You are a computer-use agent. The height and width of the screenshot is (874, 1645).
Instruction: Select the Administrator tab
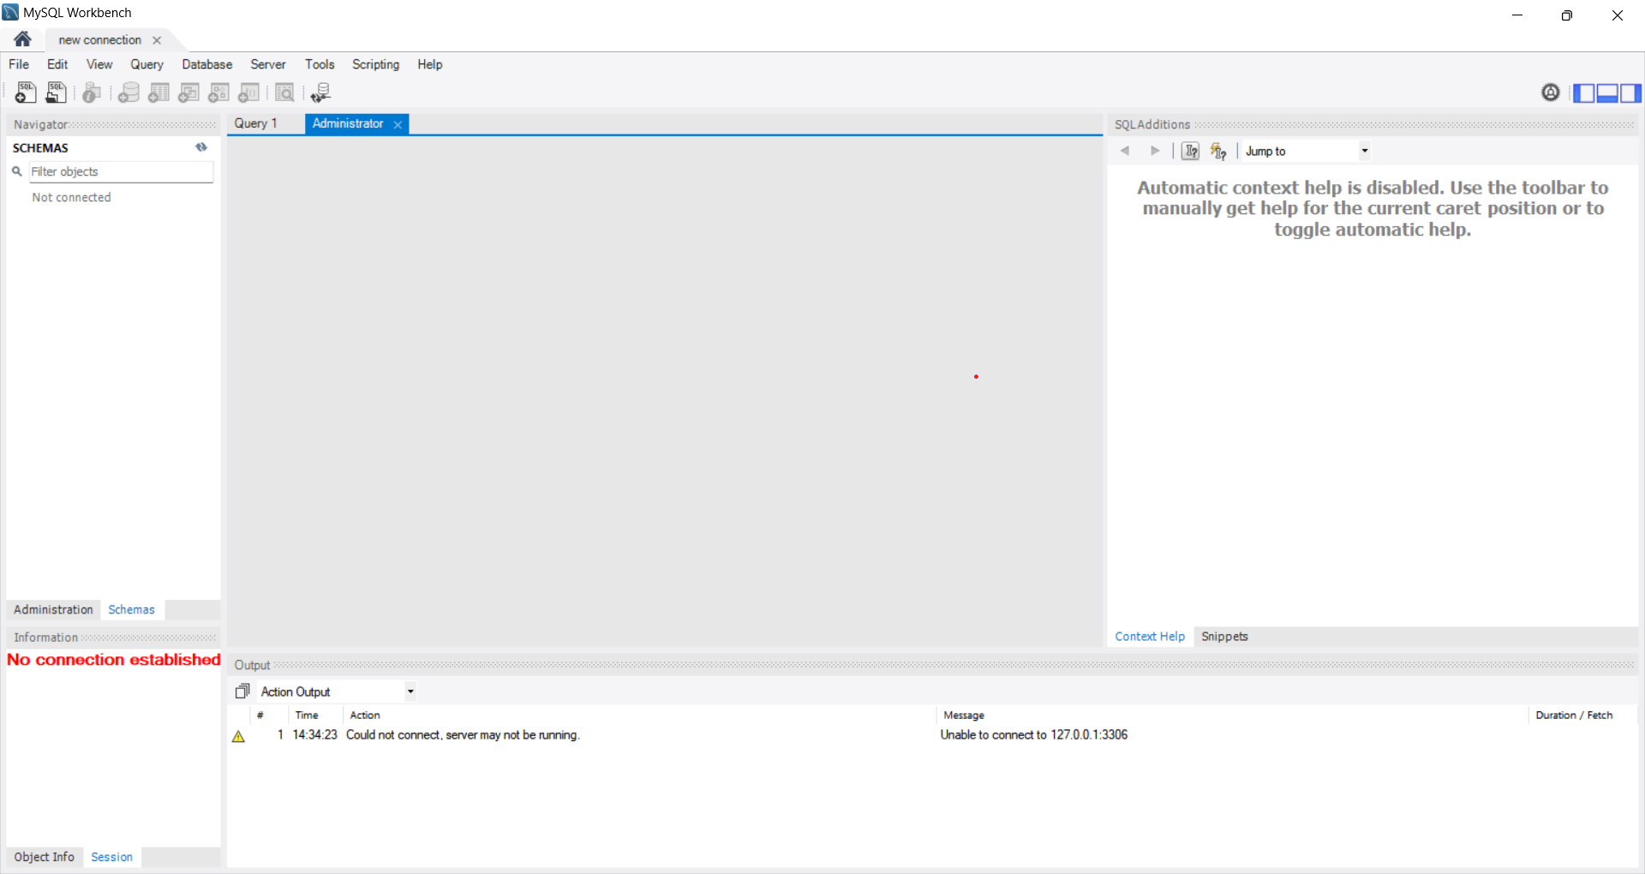coord(348,123)
